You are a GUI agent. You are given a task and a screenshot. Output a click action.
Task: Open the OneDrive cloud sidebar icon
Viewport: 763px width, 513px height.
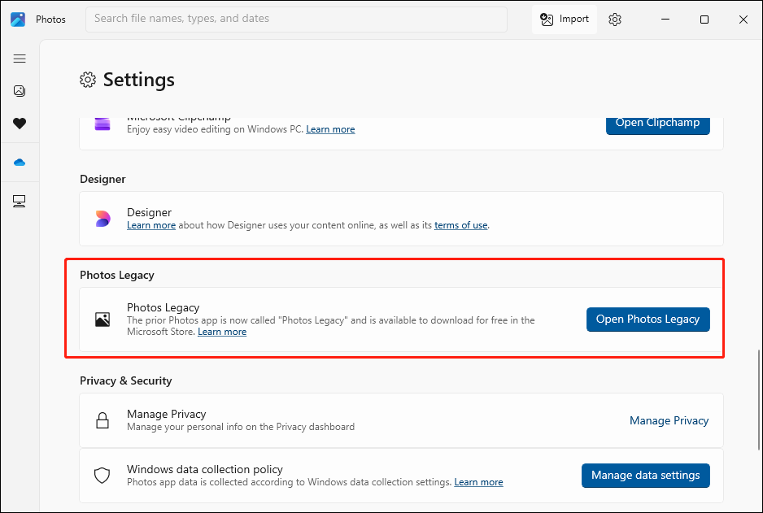pyautogui.click(x=20, y=163)
